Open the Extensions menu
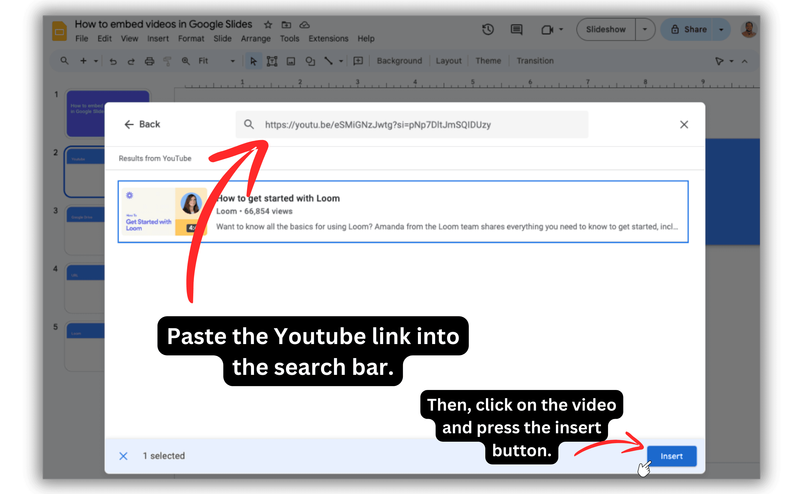The image size is (803, 494). pos(328,38)
